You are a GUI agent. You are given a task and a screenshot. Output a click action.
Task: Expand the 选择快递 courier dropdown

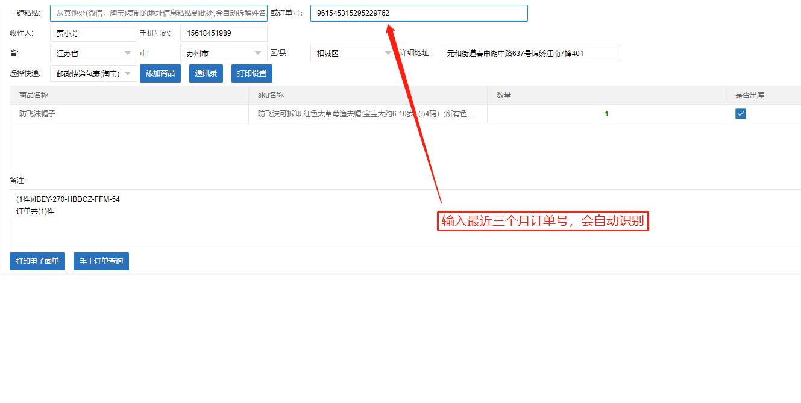pos(93,73)
